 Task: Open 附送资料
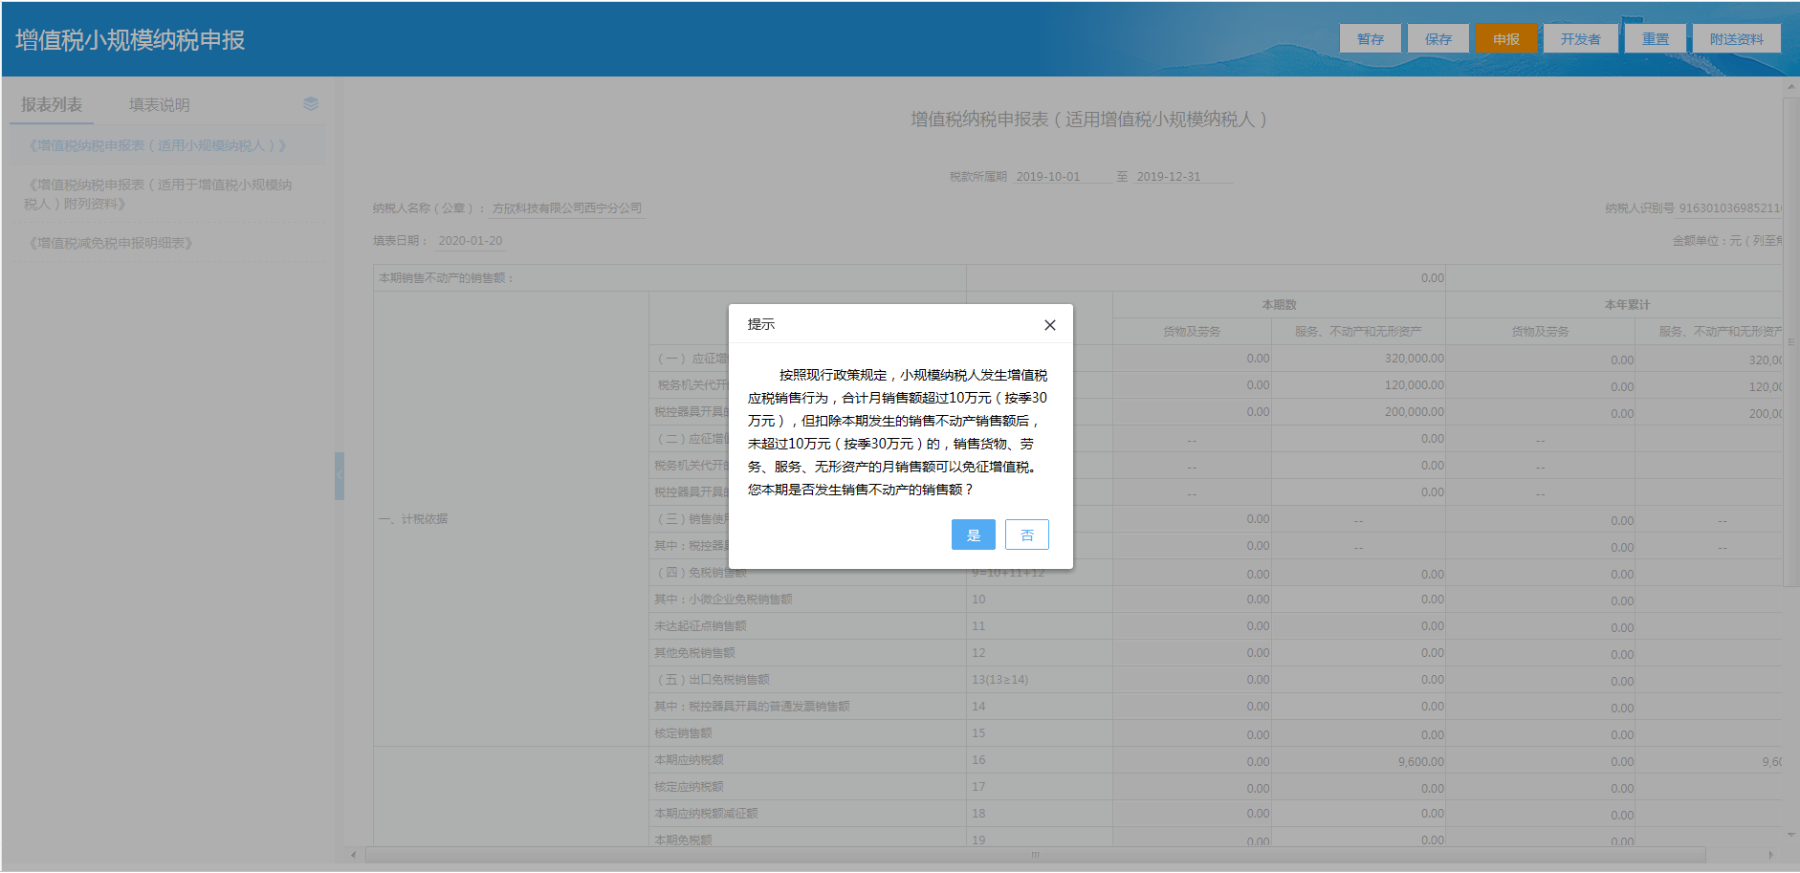pyautogui.click(x=1736, y=38)
